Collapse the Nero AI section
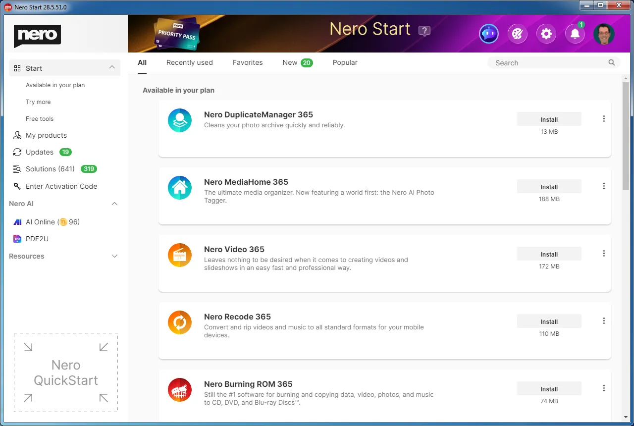Viewport: 634px width, 426px height. pyautogui.click(x=114, y=204)
